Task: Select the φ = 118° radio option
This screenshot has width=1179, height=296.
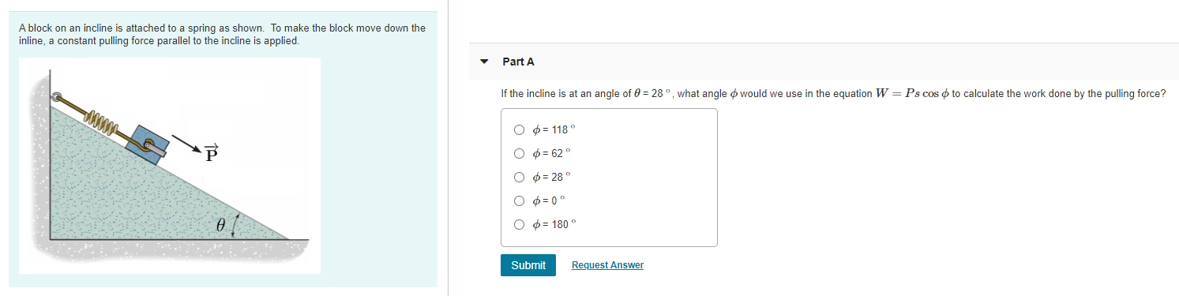Action: pyautogui.click(x=519, y=129)
